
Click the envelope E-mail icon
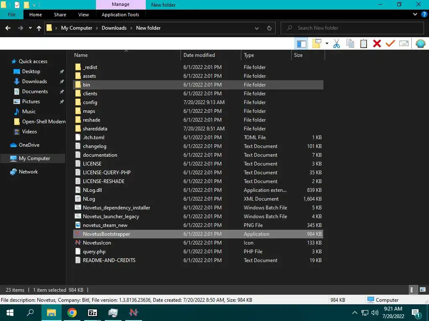pos(404,43)
